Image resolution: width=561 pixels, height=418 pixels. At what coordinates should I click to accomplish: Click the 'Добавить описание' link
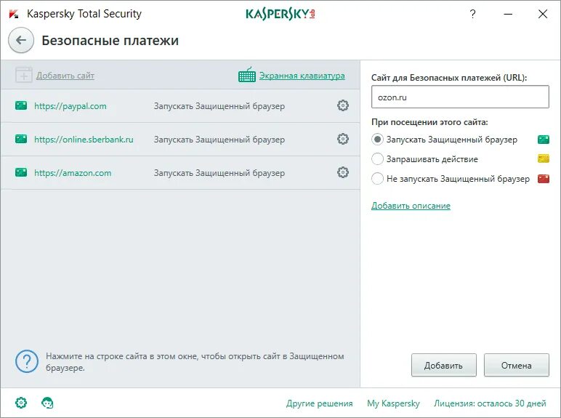click(x=411, y=206)
